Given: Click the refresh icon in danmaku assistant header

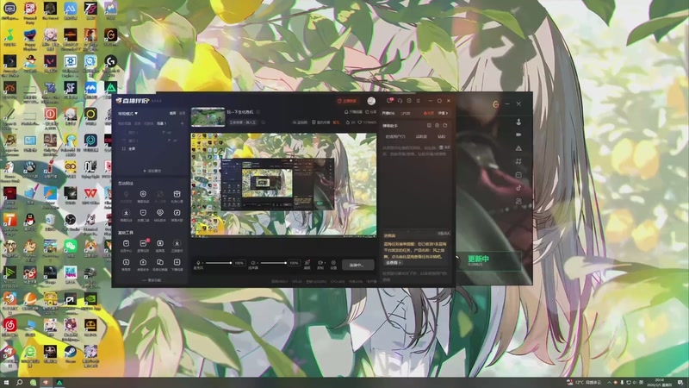Looking at the screenshot, I should 445,125.
